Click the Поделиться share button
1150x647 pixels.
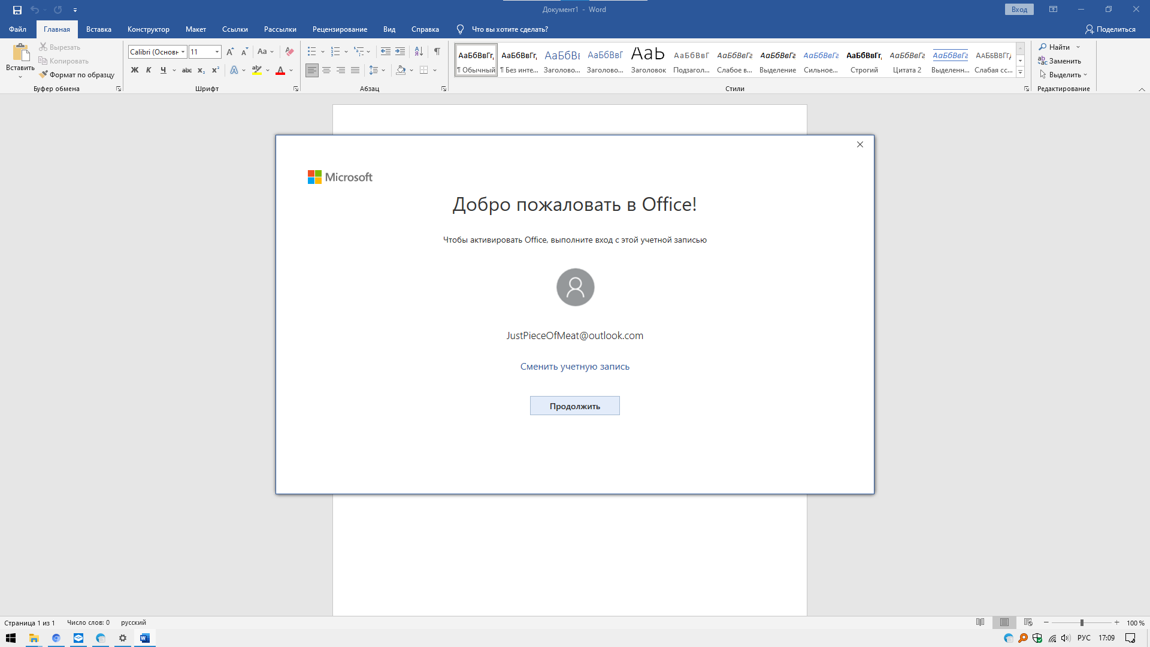click(x=1110, y=29)
